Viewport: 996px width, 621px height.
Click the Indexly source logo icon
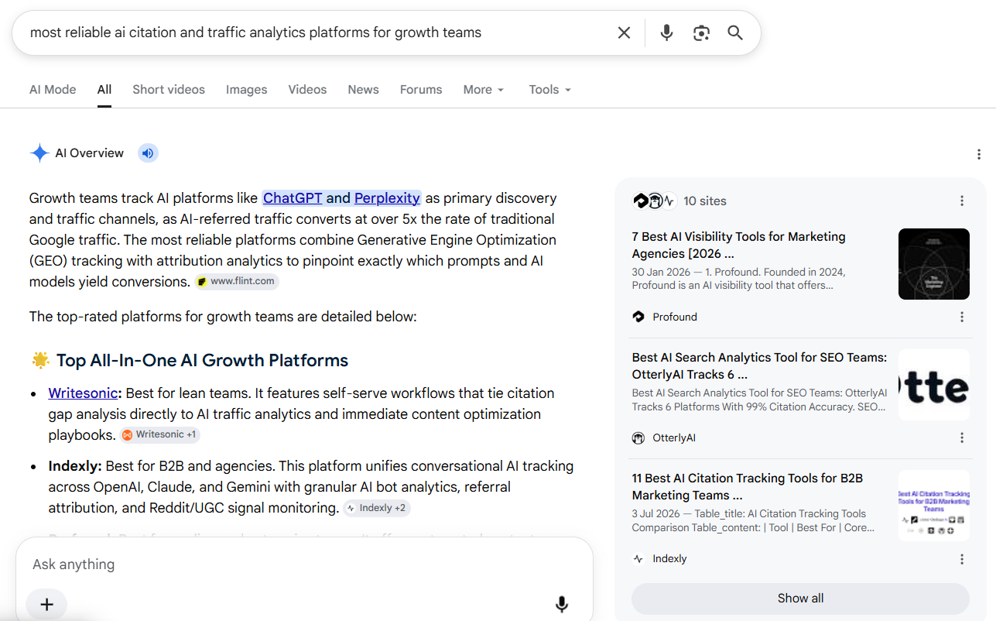[x=638, y=558]
